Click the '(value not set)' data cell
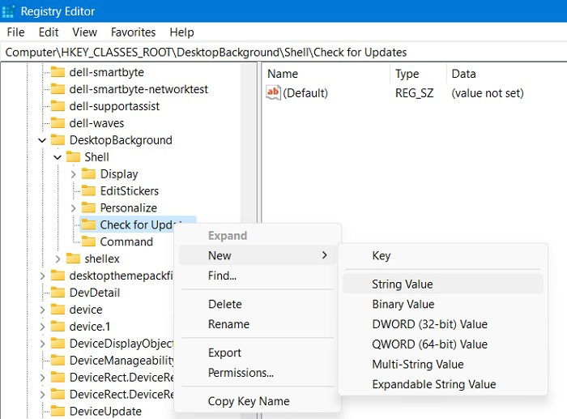 pyautogui.click(x=488, y=93)
